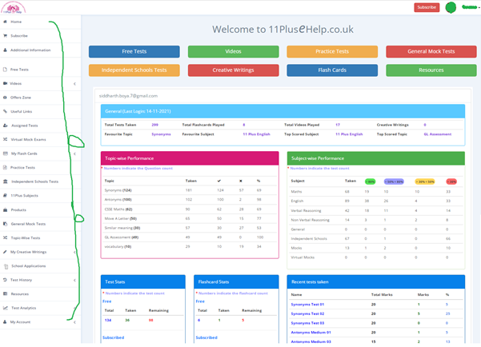Click the Virtual Mock Exams shuffle icon
The image size is (481, 347).
click(x=6, y=139)
